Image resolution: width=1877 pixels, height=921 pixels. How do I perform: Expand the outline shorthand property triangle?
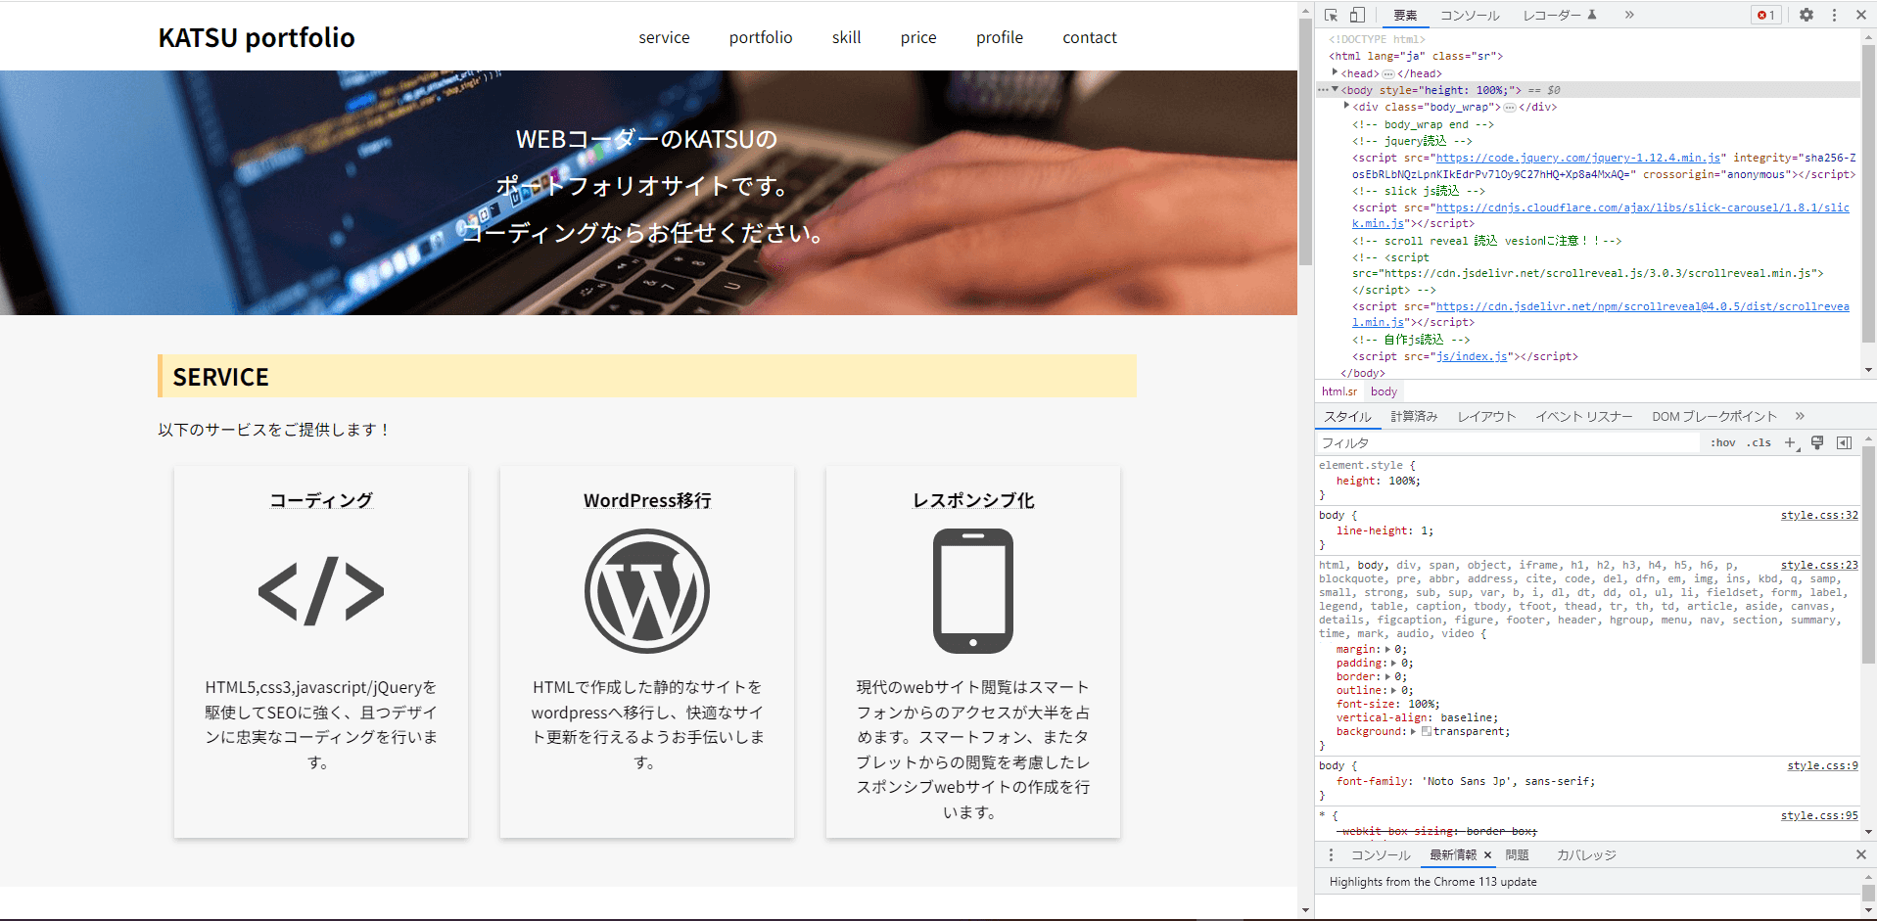point(1393,690)
